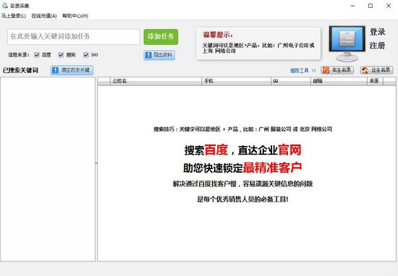This screenshot has width=398, height=276.
Task: Toggle the 搜狗 source checkbox
Action: (61, 55)
